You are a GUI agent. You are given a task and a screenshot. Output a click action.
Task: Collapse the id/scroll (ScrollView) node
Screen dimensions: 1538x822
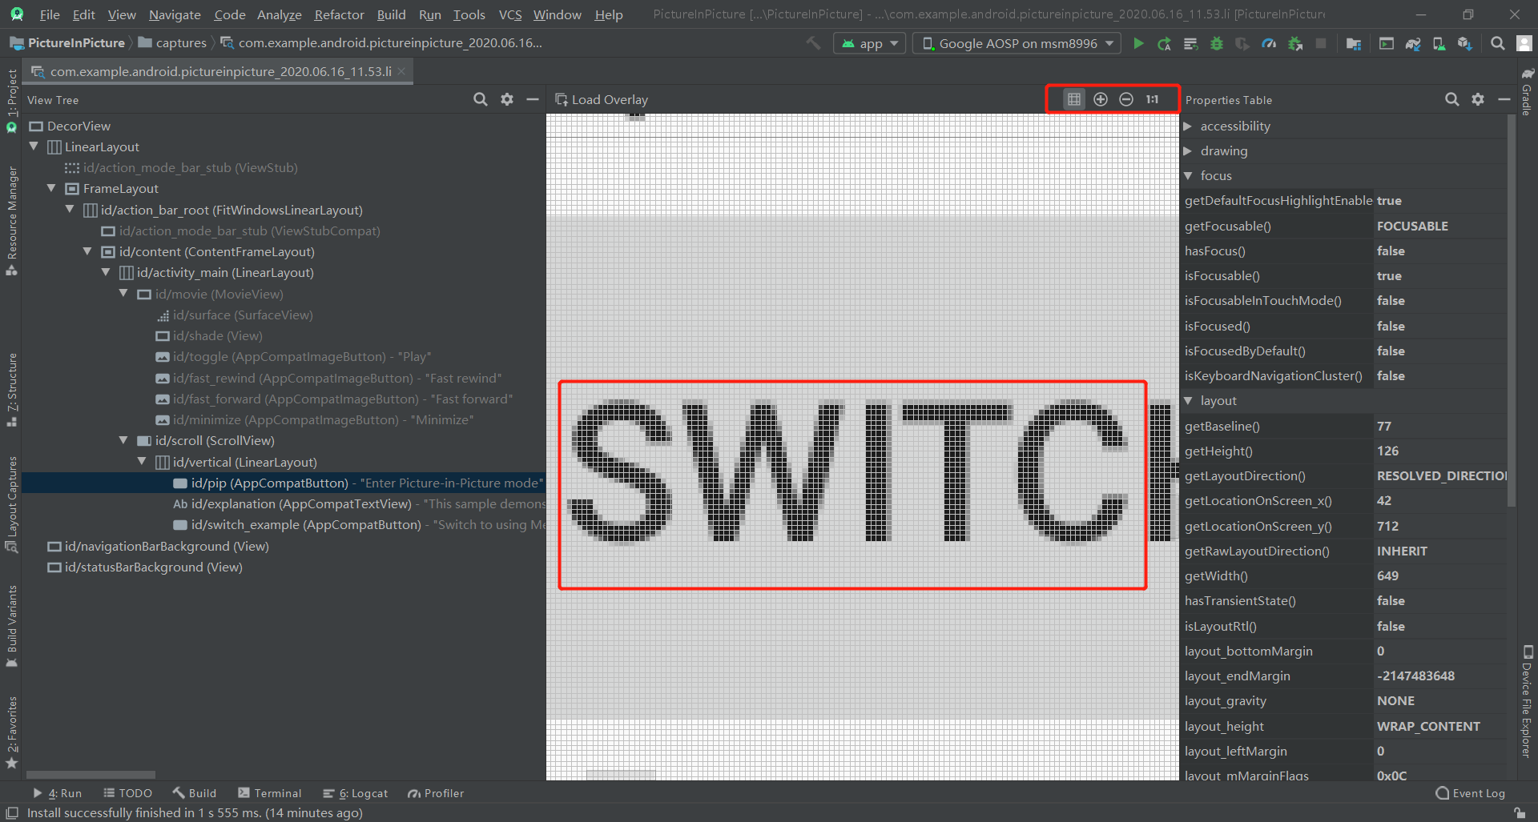(123, 440)
